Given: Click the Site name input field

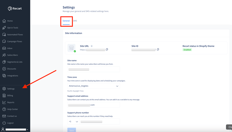Looking at the screenshot, I should [x=93, y=69].
